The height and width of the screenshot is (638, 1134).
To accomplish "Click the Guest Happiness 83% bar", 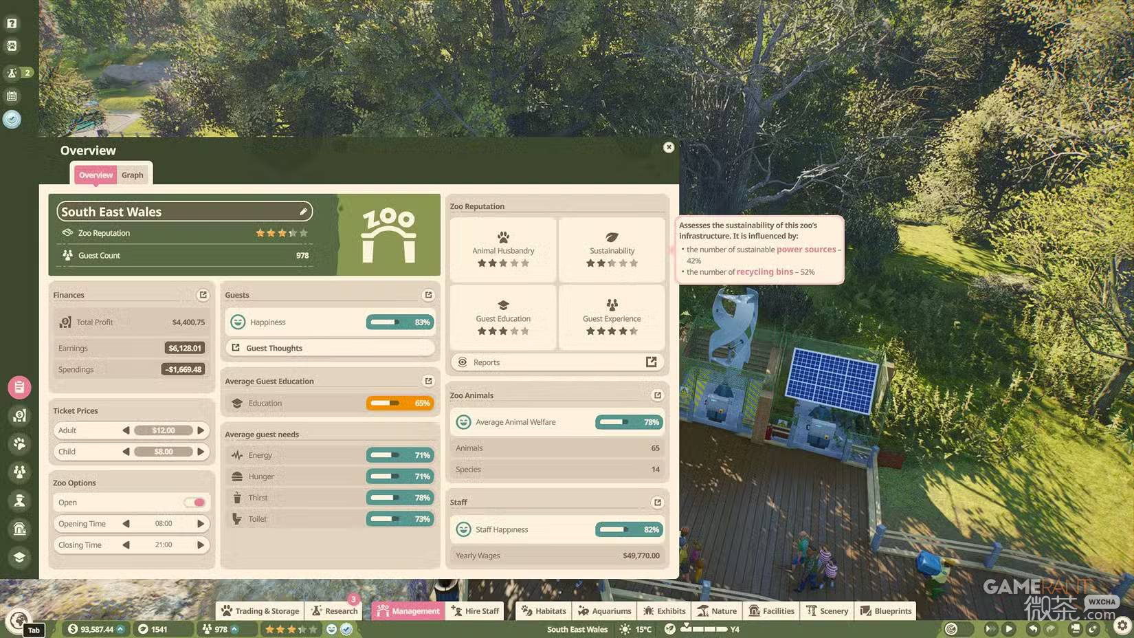I will pyautogui.click(x=400, y=322).
